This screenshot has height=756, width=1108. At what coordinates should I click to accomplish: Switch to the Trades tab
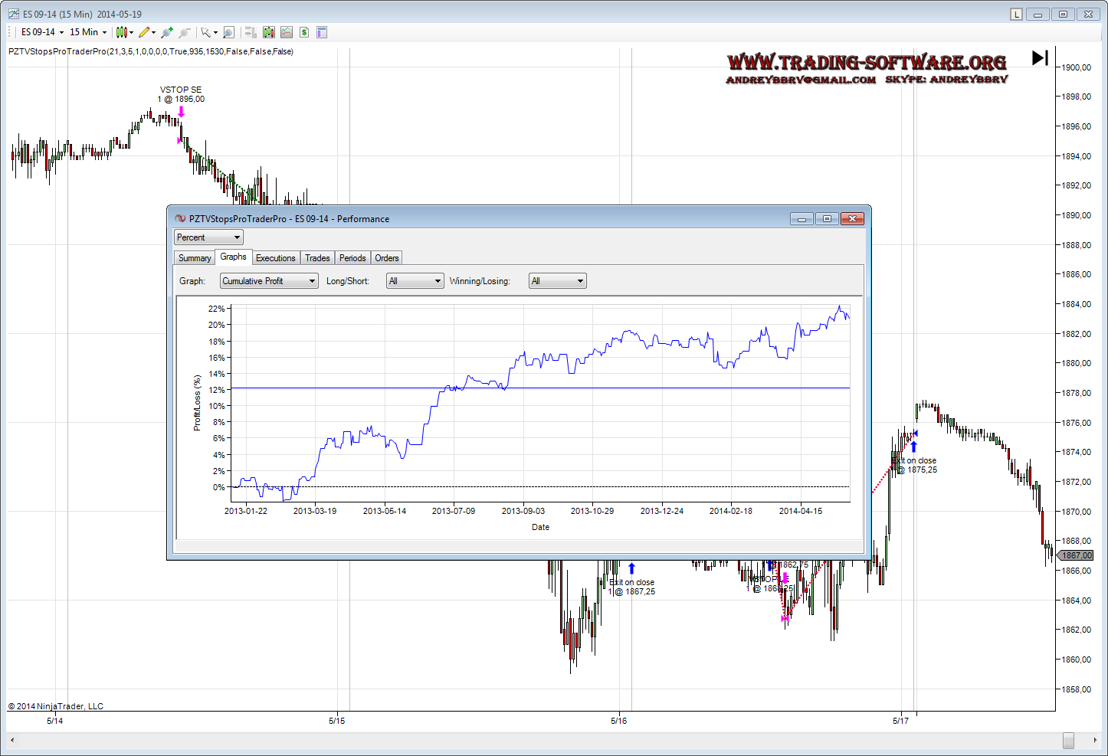tap(317, 258)
